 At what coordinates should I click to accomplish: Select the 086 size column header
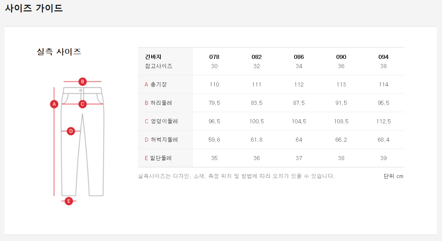point(299,57)
